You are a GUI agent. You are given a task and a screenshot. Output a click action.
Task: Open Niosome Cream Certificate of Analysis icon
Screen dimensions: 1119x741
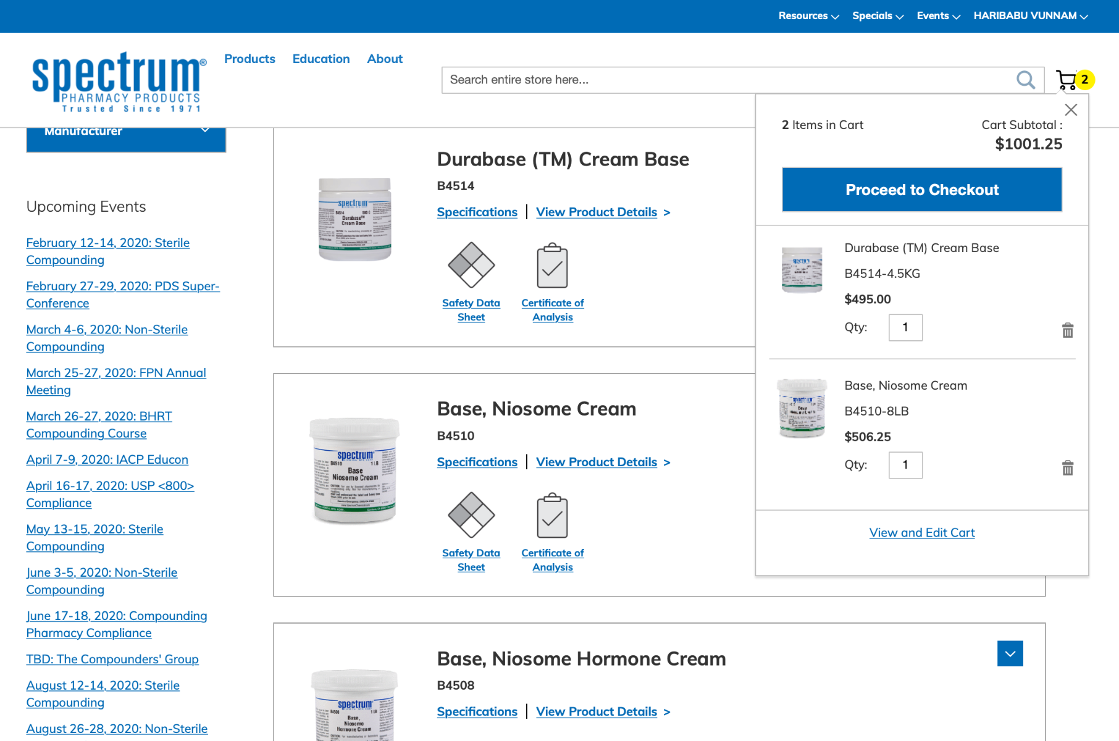point(552,516)
